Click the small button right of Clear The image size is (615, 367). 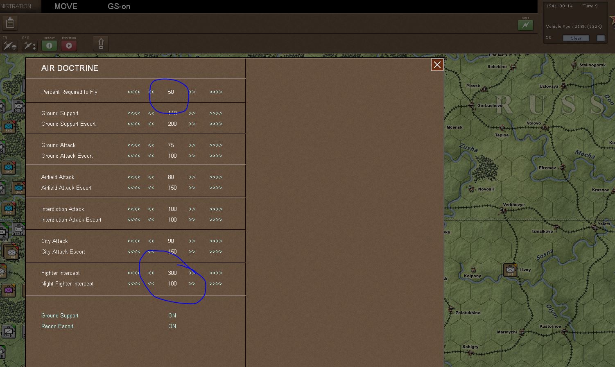601,38
